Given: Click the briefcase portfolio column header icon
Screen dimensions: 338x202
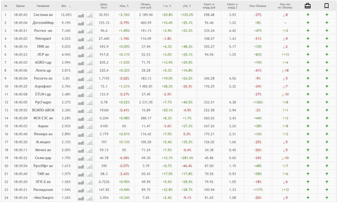Looking at the screenshot, I should [x=308, y=6].
